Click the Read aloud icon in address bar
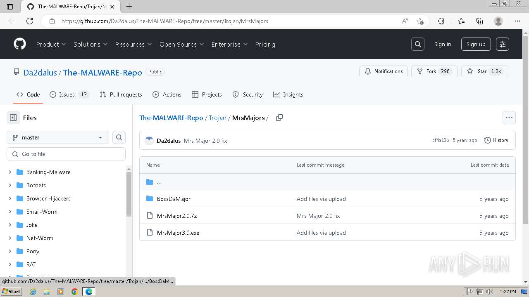Viewport: 529px width, 297px height. click(x=405, y=21)
